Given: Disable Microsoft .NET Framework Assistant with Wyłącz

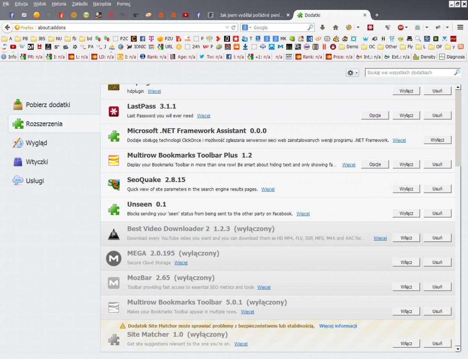Looking at the screenshot, I should point(437,140).
